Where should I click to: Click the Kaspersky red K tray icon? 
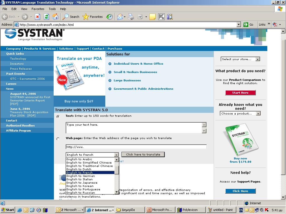(267, 210)
